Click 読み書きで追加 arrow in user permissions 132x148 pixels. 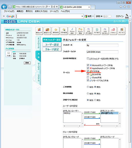coord(92,118)
